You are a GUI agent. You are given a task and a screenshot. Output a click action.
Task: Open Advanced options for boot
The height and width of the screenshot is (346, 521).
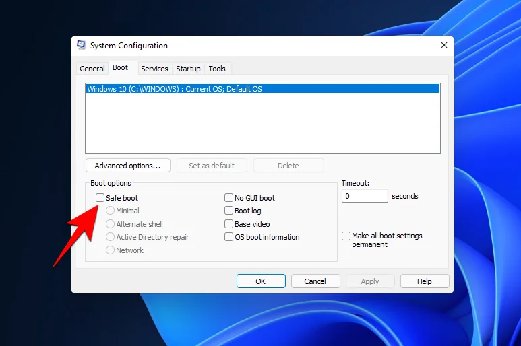point(128,165)
